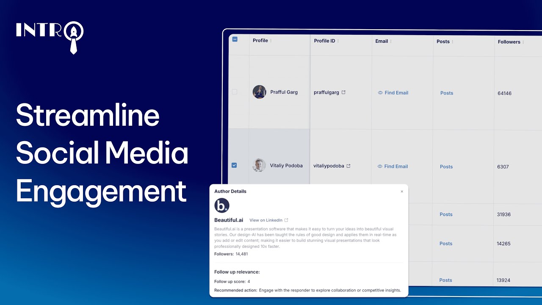
Task: Check the Prafful Garg row checkbox
Action: (235, 92)
